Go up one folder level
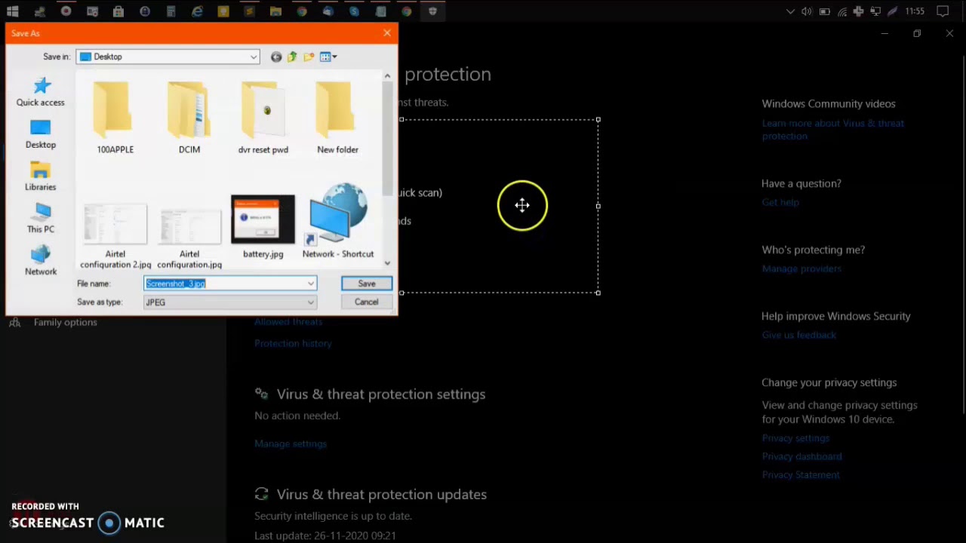Viewport: 966px width, 543px height. [x=292, y=57]
